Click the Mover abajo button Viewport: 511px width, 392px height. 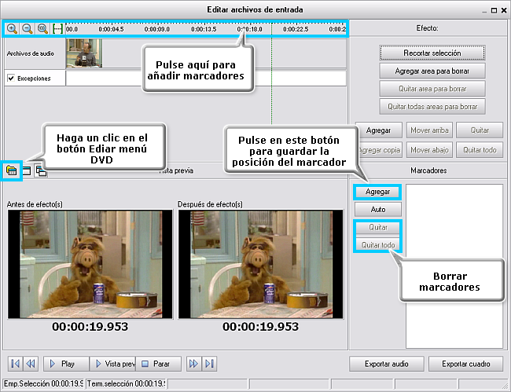point(429,150)
